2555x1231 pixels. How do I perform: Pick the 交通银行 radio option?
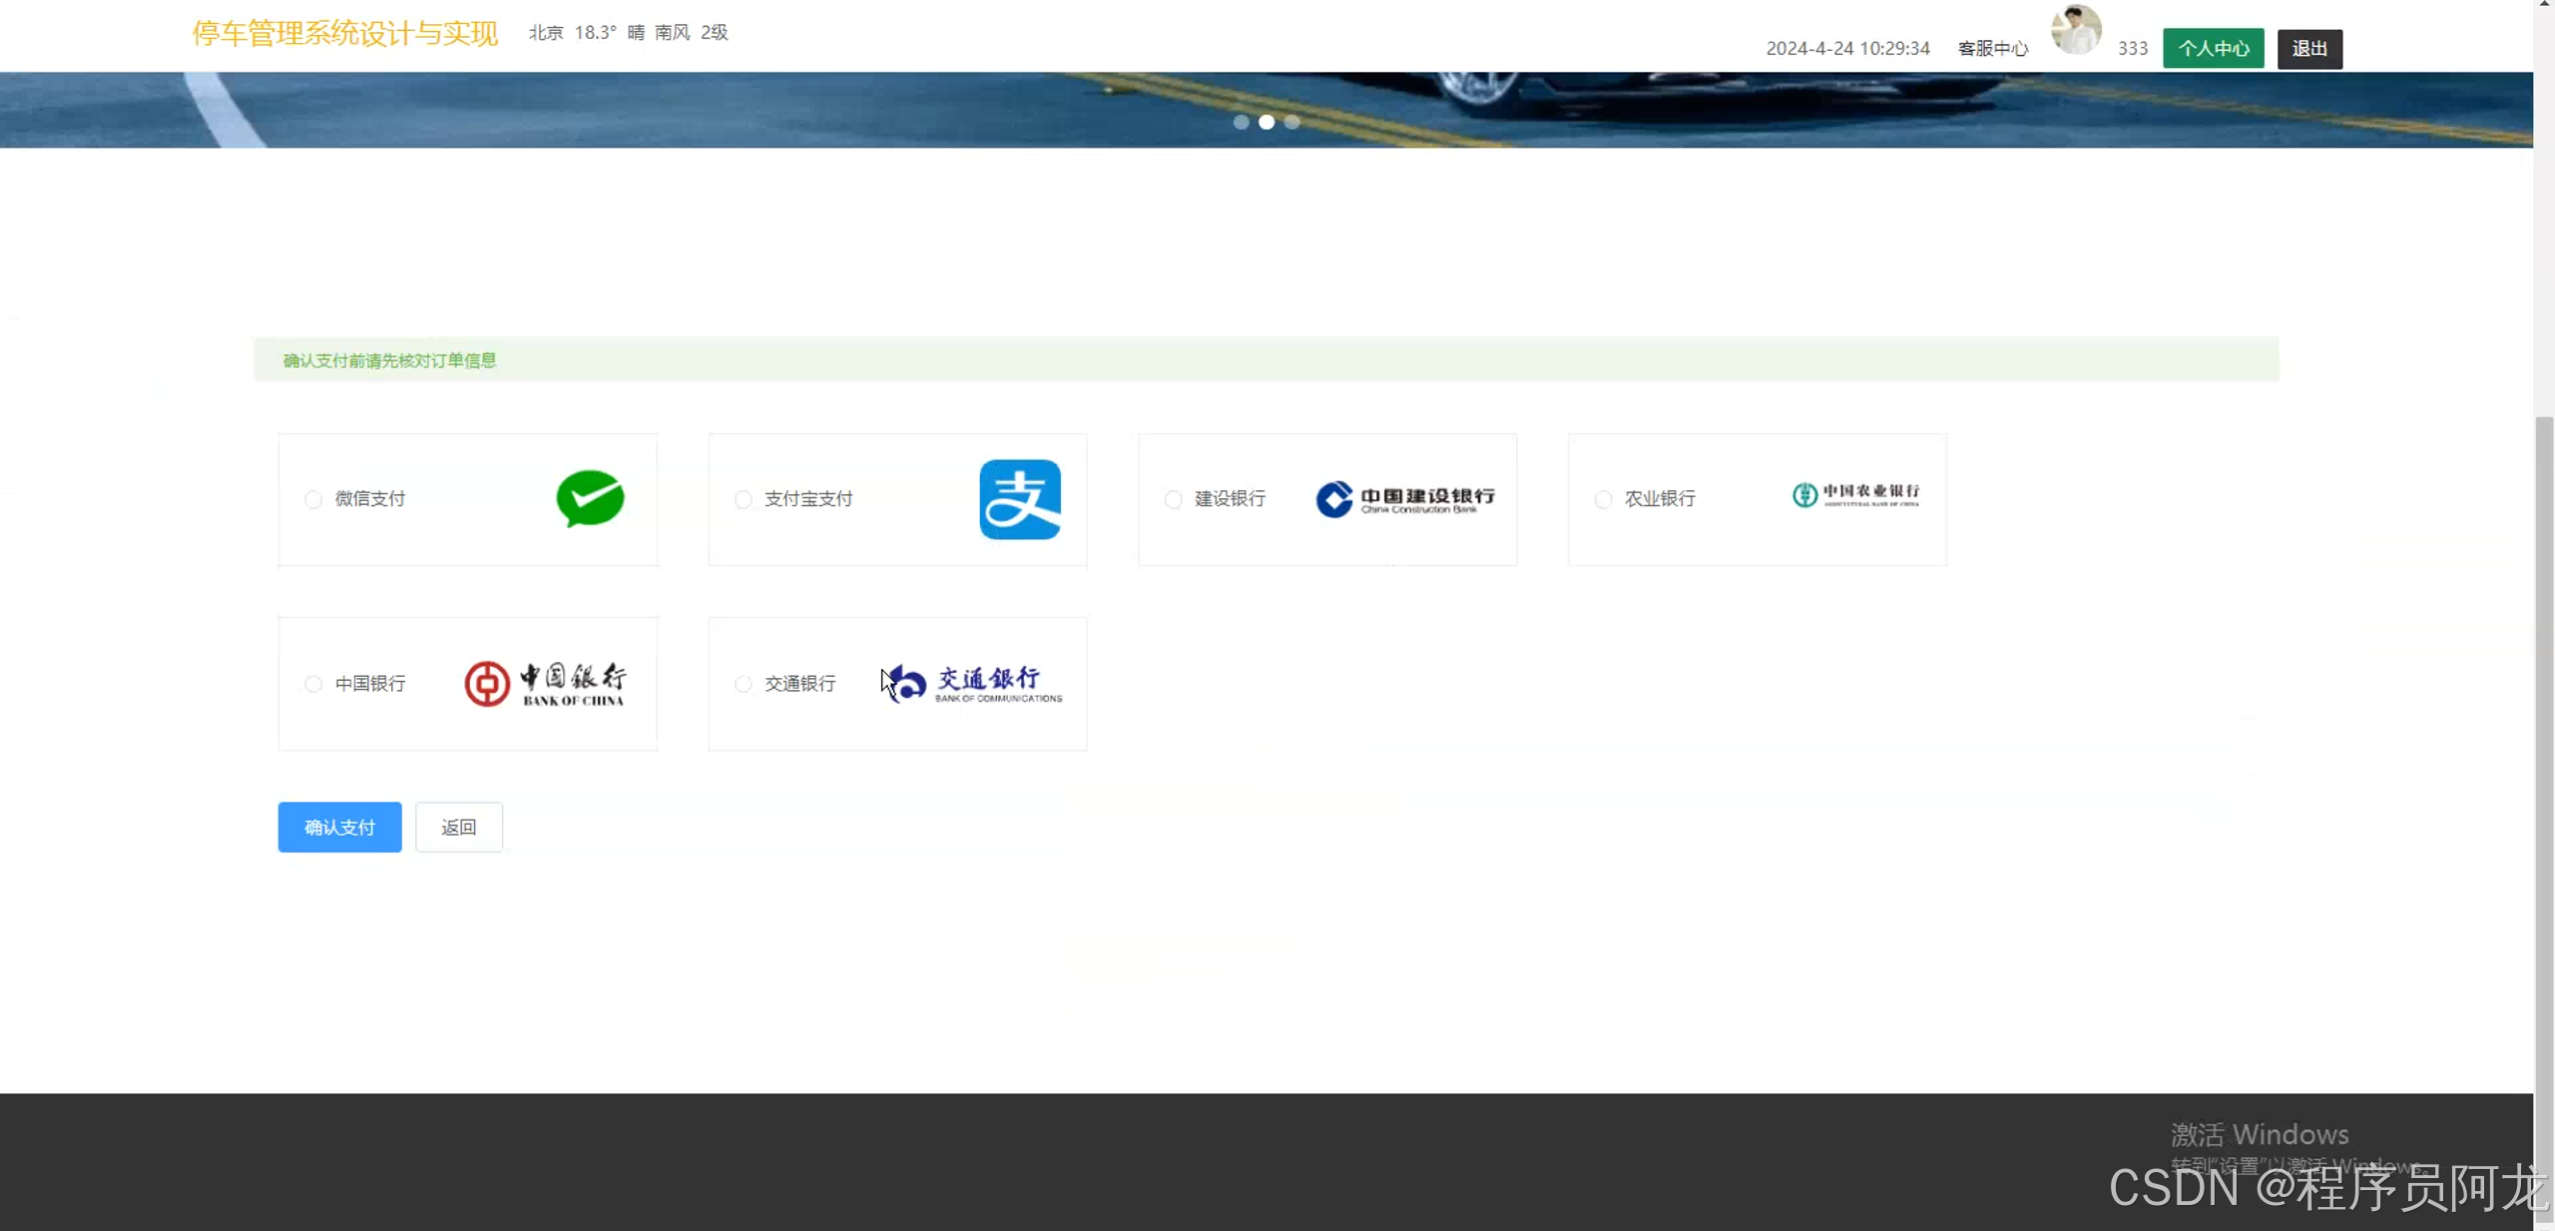click(743, 684)
